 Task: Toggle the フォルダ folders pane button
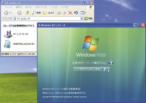[x=48, y=13]
